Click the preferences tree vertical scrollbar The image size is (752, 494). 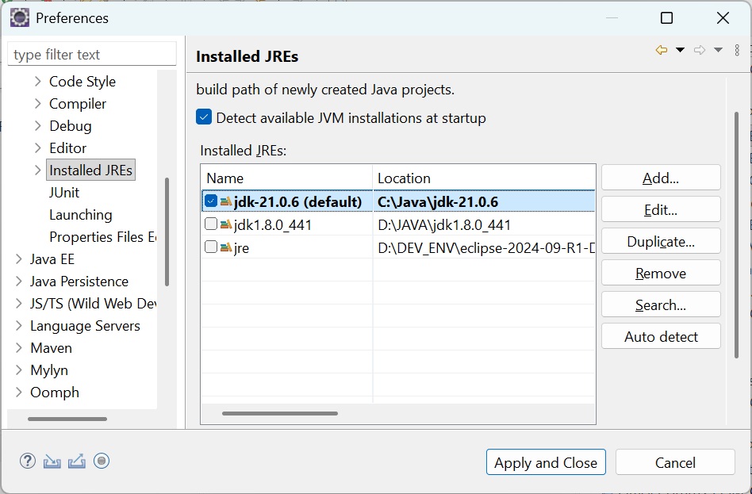pos(167,232)
